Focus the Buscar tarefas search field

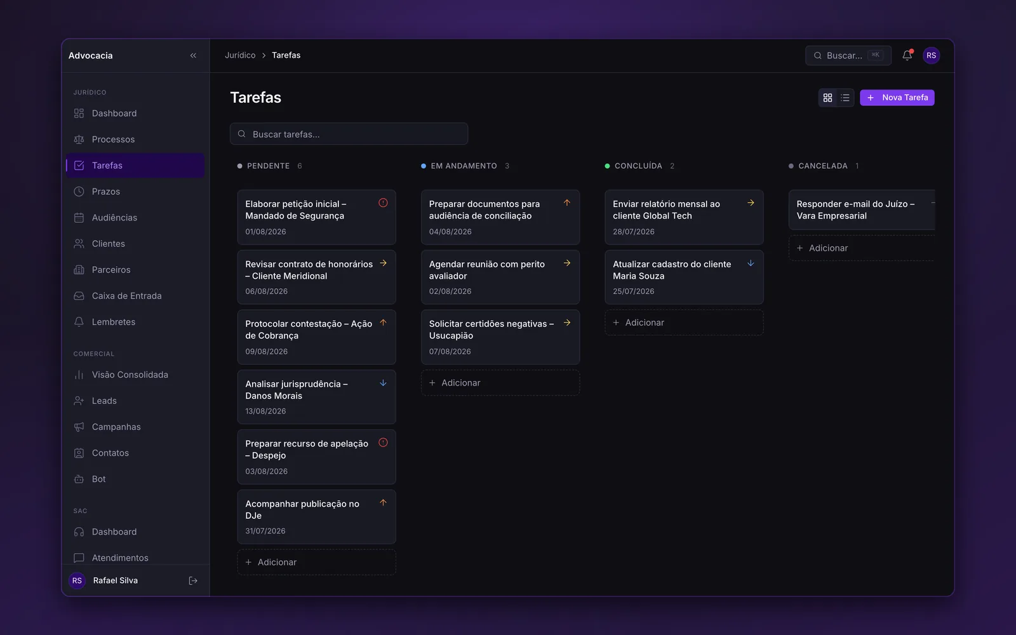point(349,134)
